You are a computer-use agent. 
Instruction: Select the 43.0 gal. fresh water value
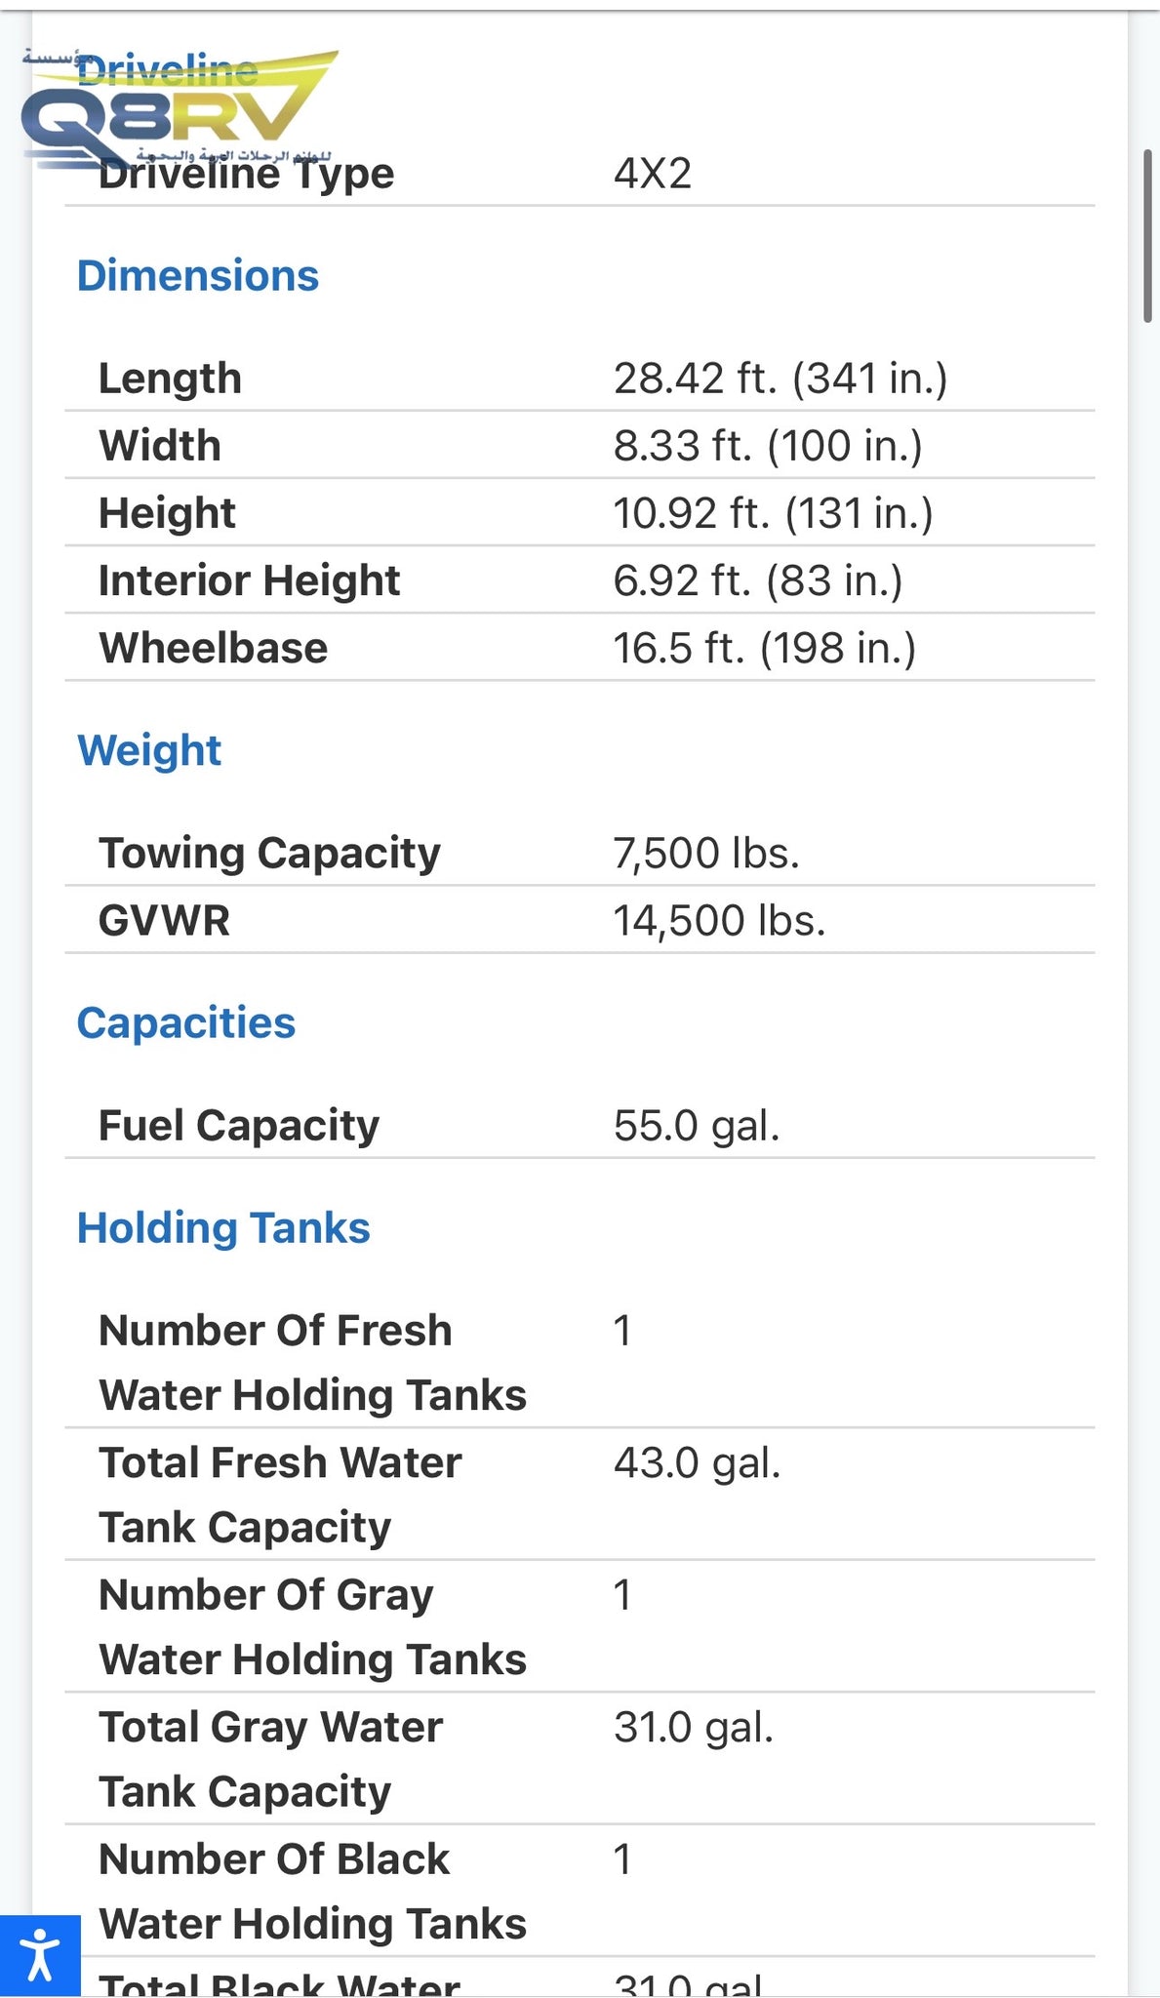pos(697,1463)
